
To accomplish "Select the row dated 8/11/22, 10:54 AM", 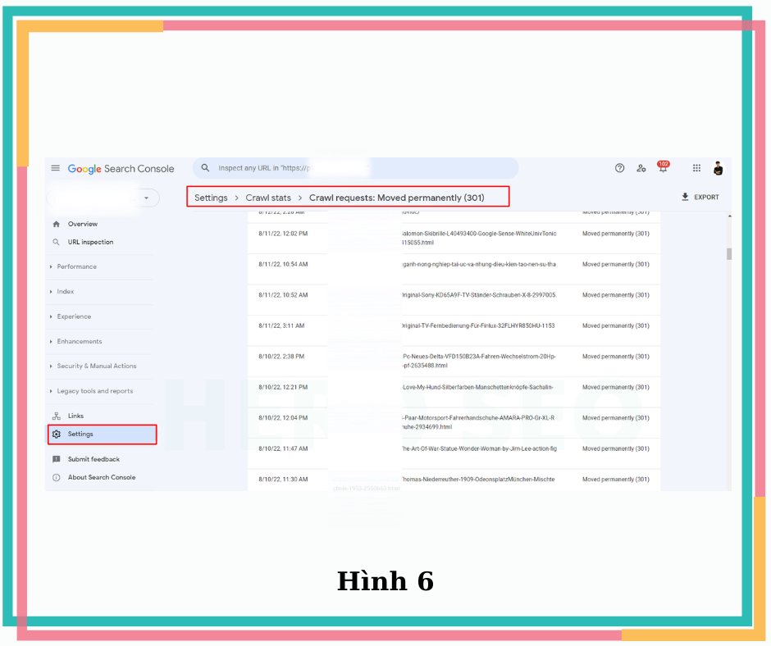I will 454,269.
